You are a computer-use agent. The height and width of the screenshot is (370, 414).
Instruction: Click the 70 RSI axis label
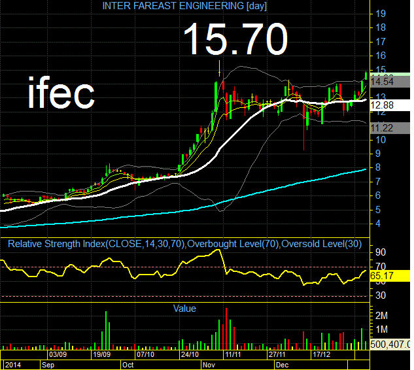(381, 266)
